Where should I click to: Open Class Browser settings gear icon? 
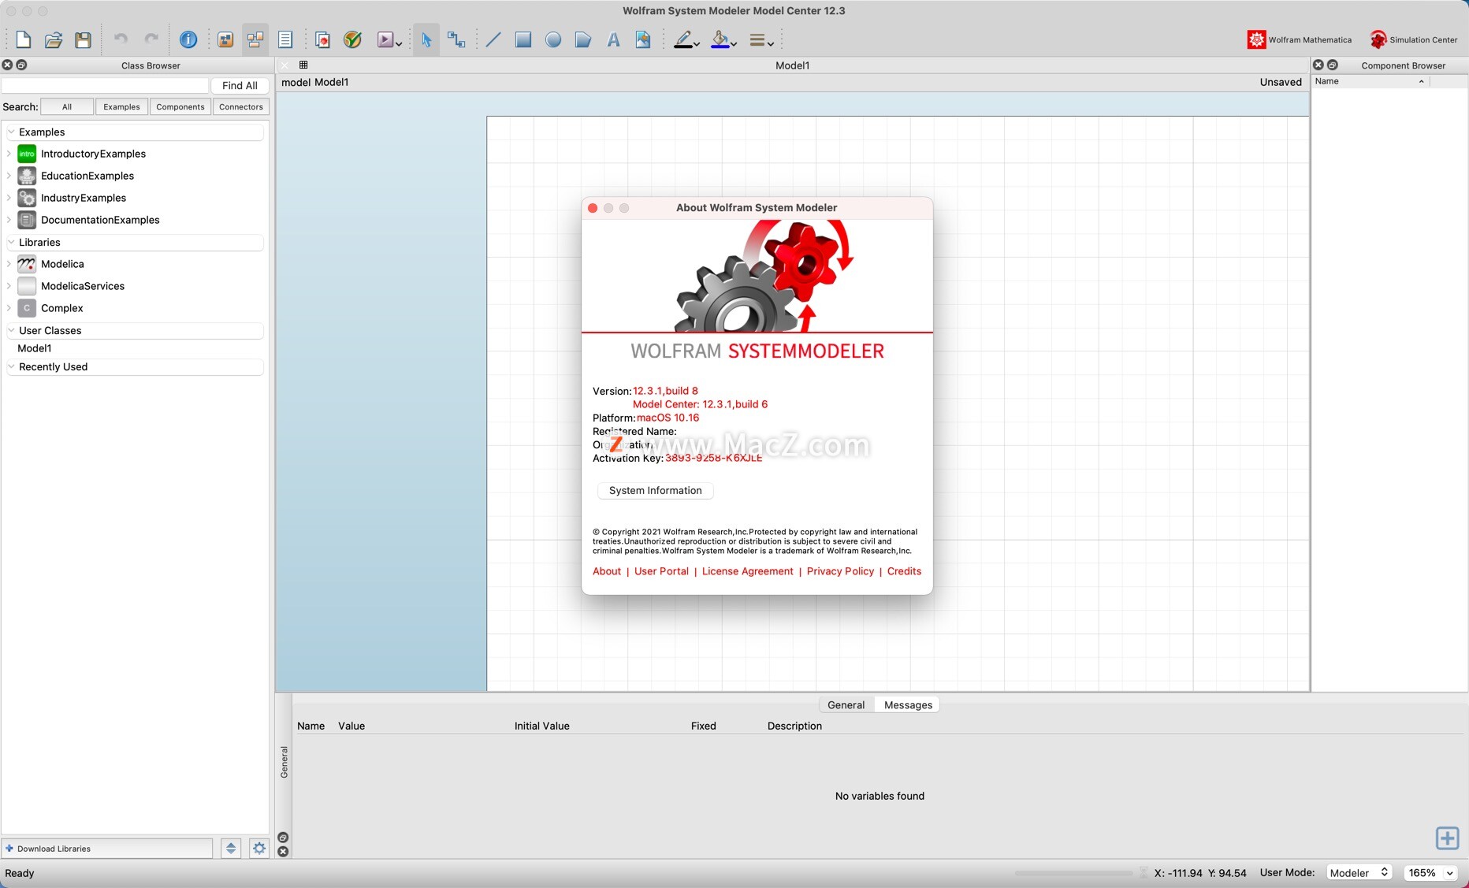click(259, 848)
